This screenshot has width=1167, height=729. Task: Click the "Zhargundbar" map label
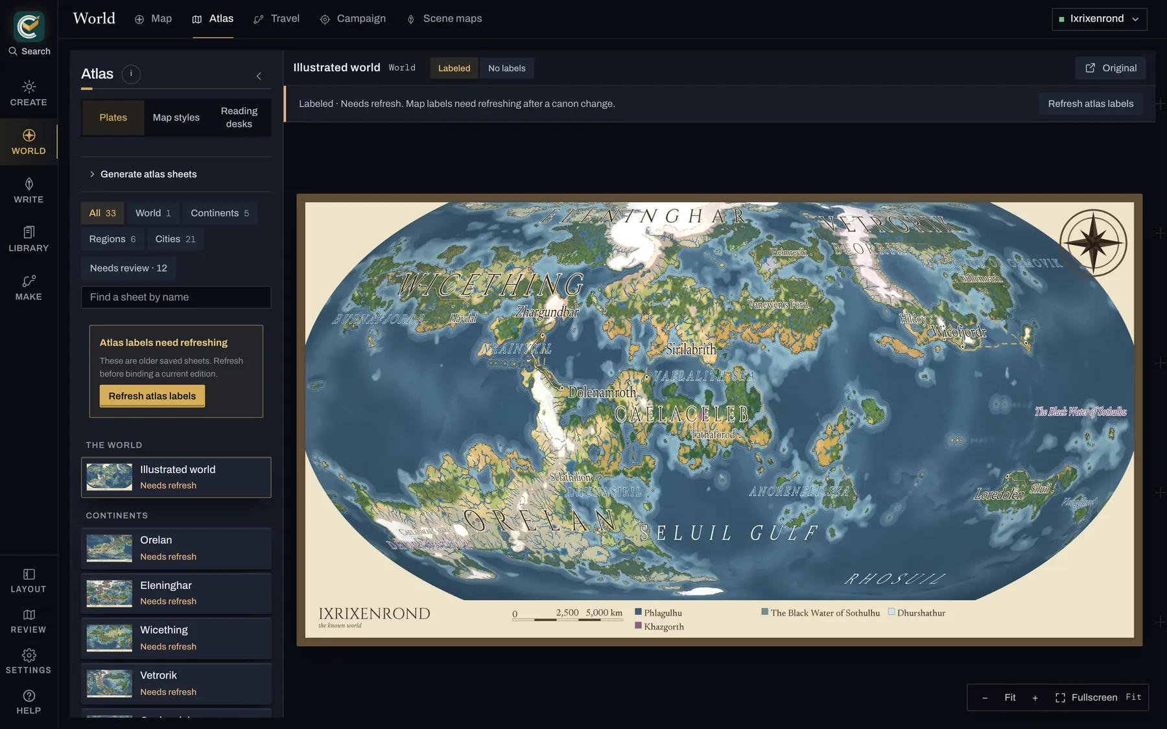(547, 312)
